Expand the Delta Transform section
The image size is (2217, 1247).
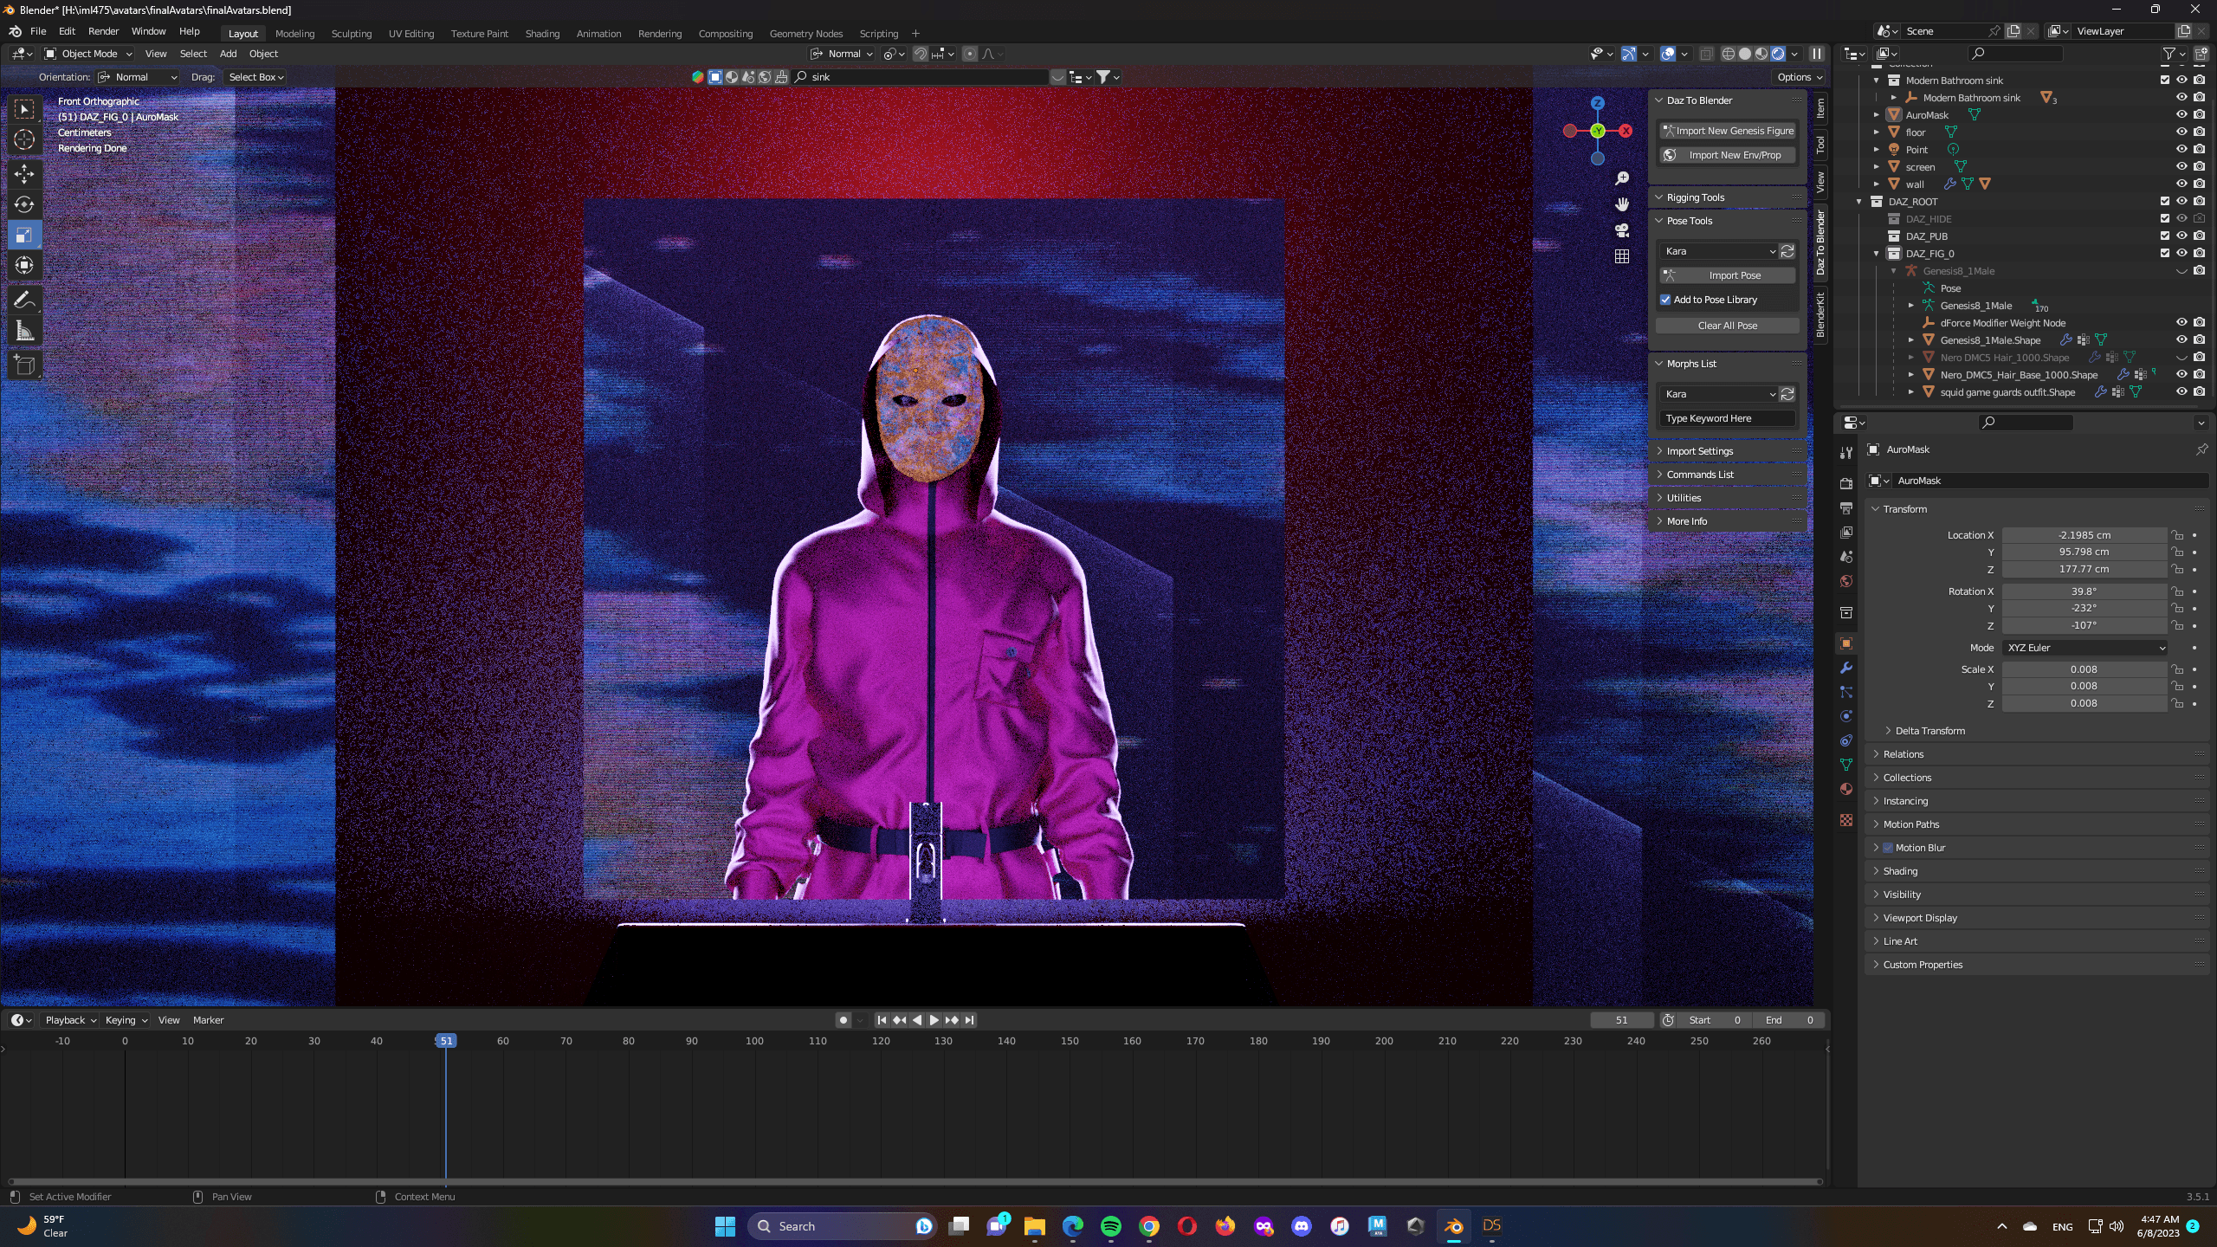tap(1929, 731)
